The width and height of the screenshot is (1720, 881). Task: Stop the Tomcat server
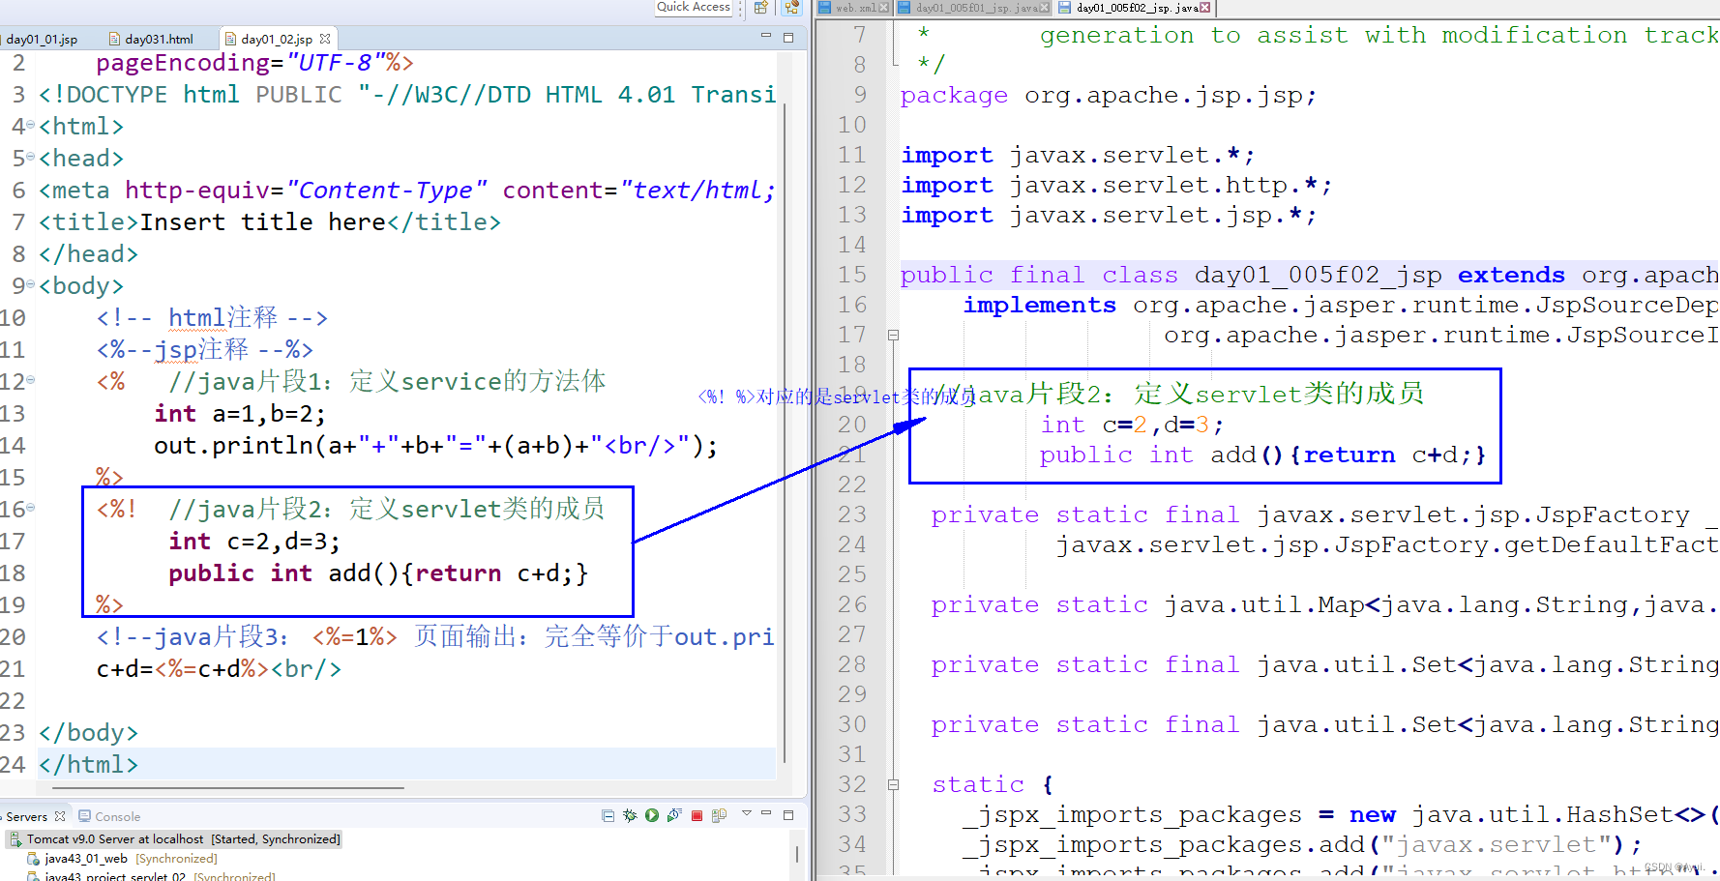[x=697, y=815]
